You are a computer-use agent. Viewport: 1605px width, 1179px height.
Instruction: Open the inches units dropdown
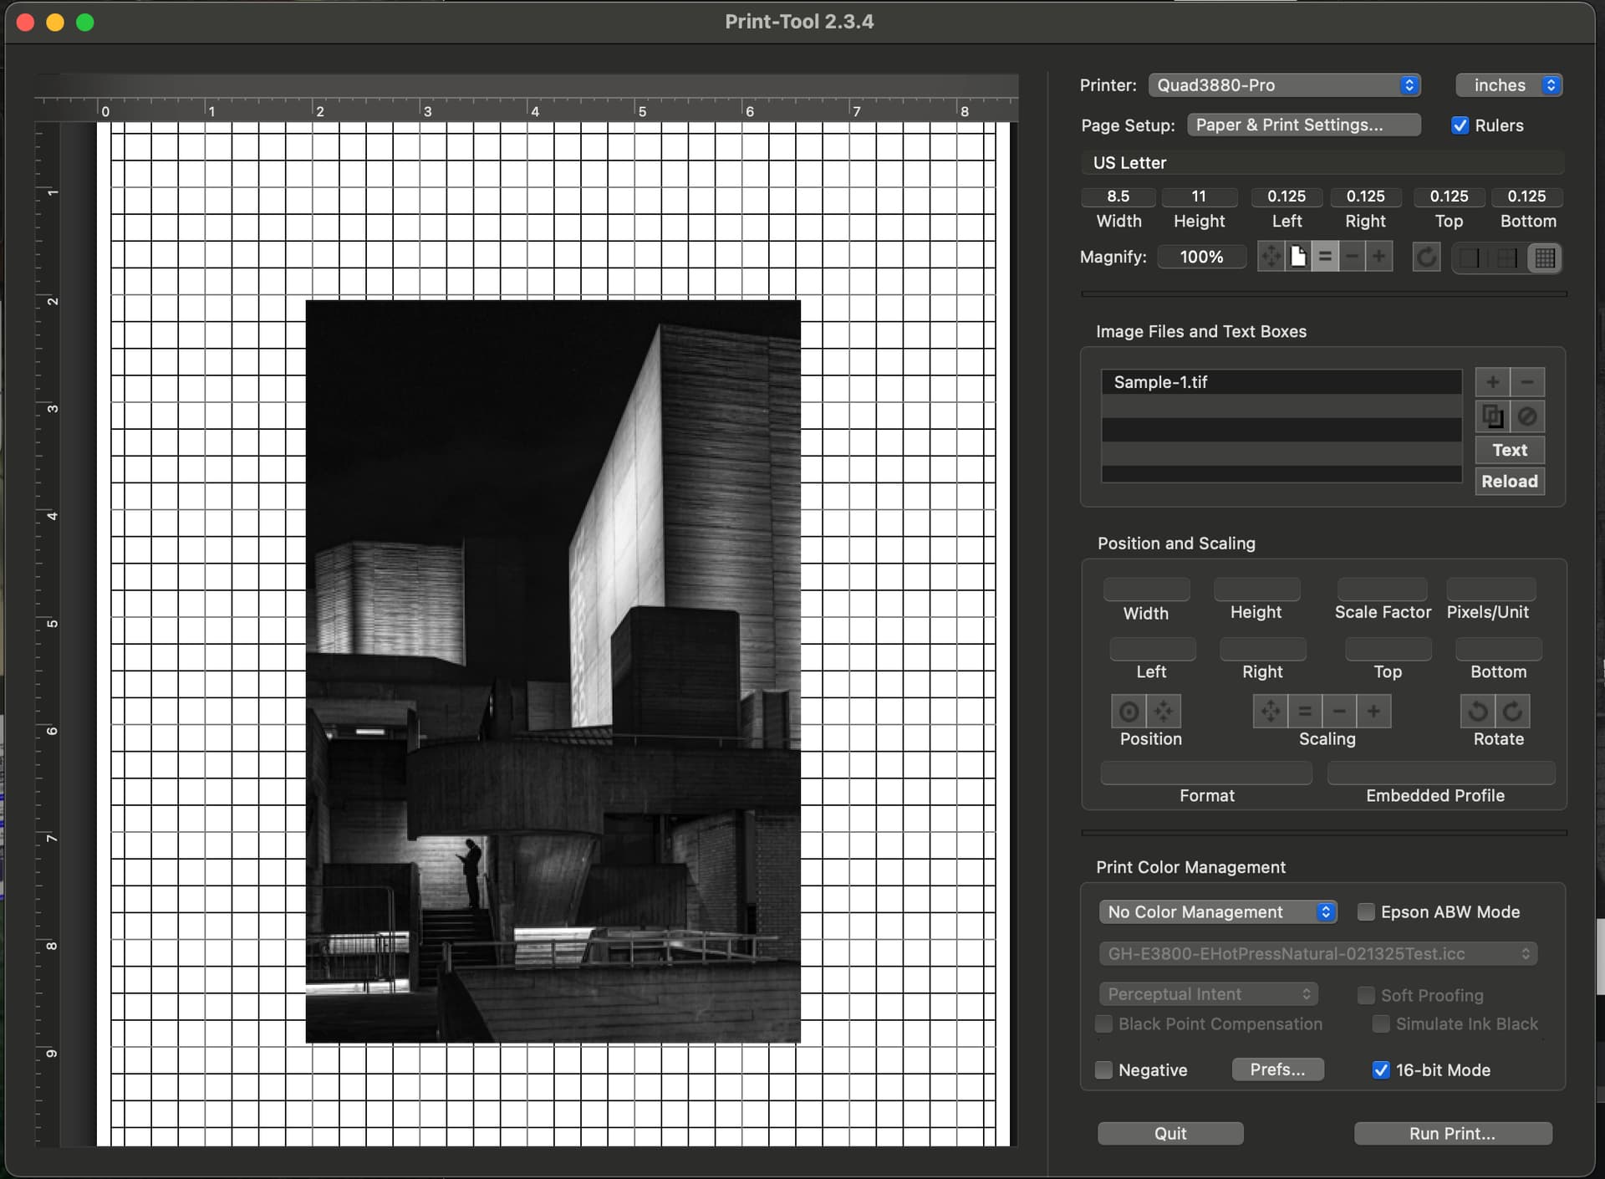pos(1509,85)
